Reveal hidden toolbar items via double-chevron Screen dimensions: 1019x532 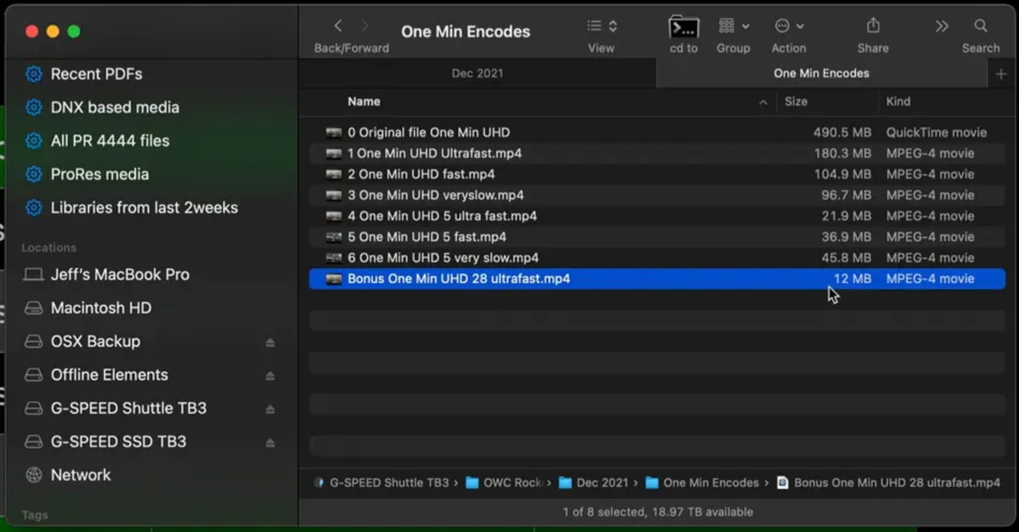click(x=941, y=25)
